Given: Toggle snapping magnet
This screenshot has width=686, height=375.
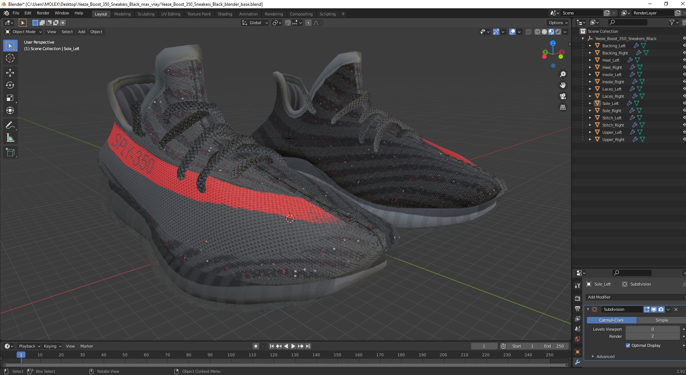Looking at the screenshot, I should click(x=288, y=23).
